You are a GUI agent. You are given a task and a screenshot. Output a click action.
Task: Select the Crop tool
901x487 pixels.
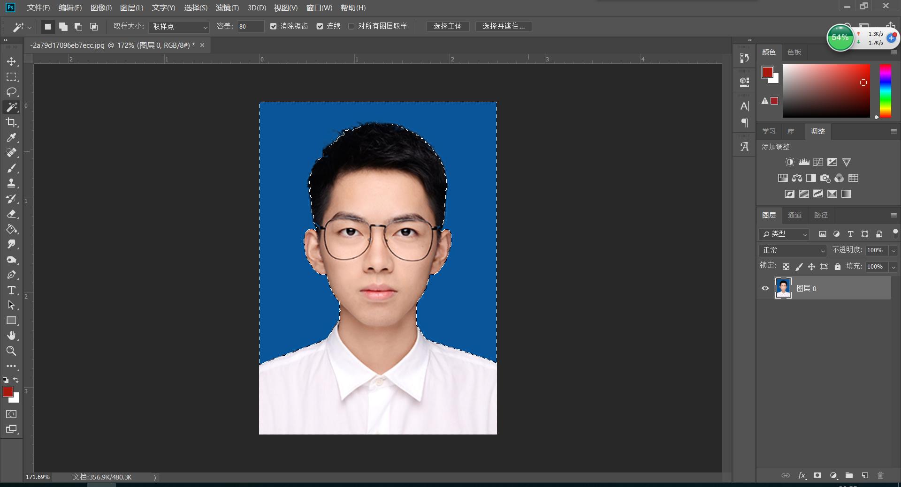(11, 122)
